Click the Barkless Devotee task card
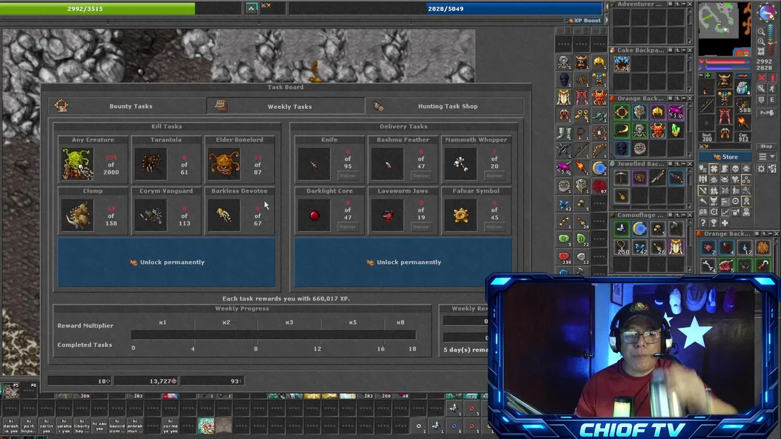Image resolution: width=781 pixels, height=439 pixels. click(239, 210)
